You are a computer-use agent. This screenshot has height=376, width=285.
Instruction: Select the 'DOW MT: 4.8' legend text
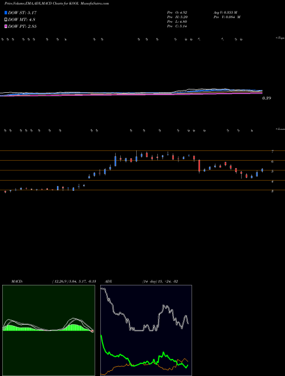(22, 20)
